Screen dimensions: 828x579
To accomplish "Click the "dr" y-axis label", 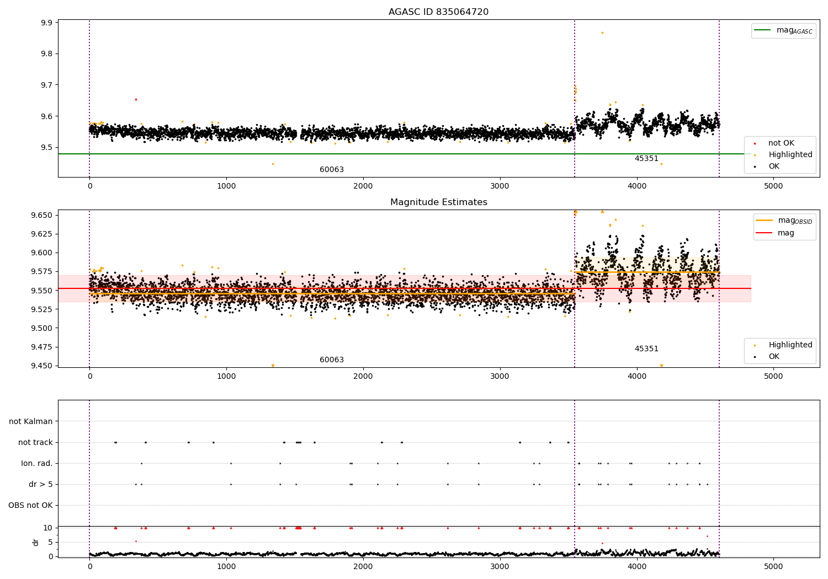I will pos(36,542).
